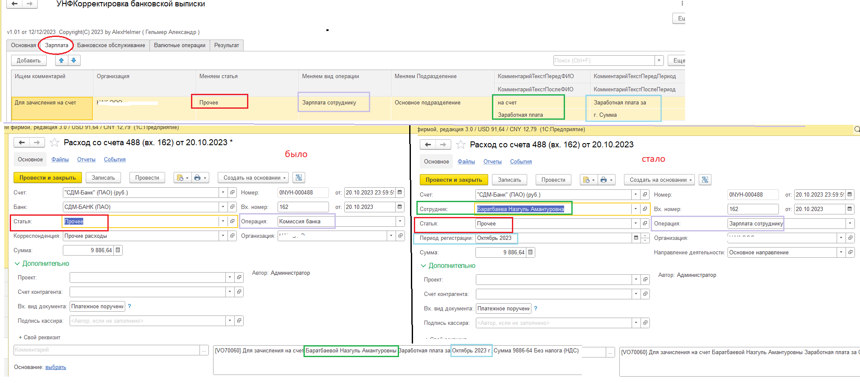Collapse the Дополнительно section in the left document
The width and height of the screenshot is (860, 383).
pyautogui.click(x=42, y=264)
